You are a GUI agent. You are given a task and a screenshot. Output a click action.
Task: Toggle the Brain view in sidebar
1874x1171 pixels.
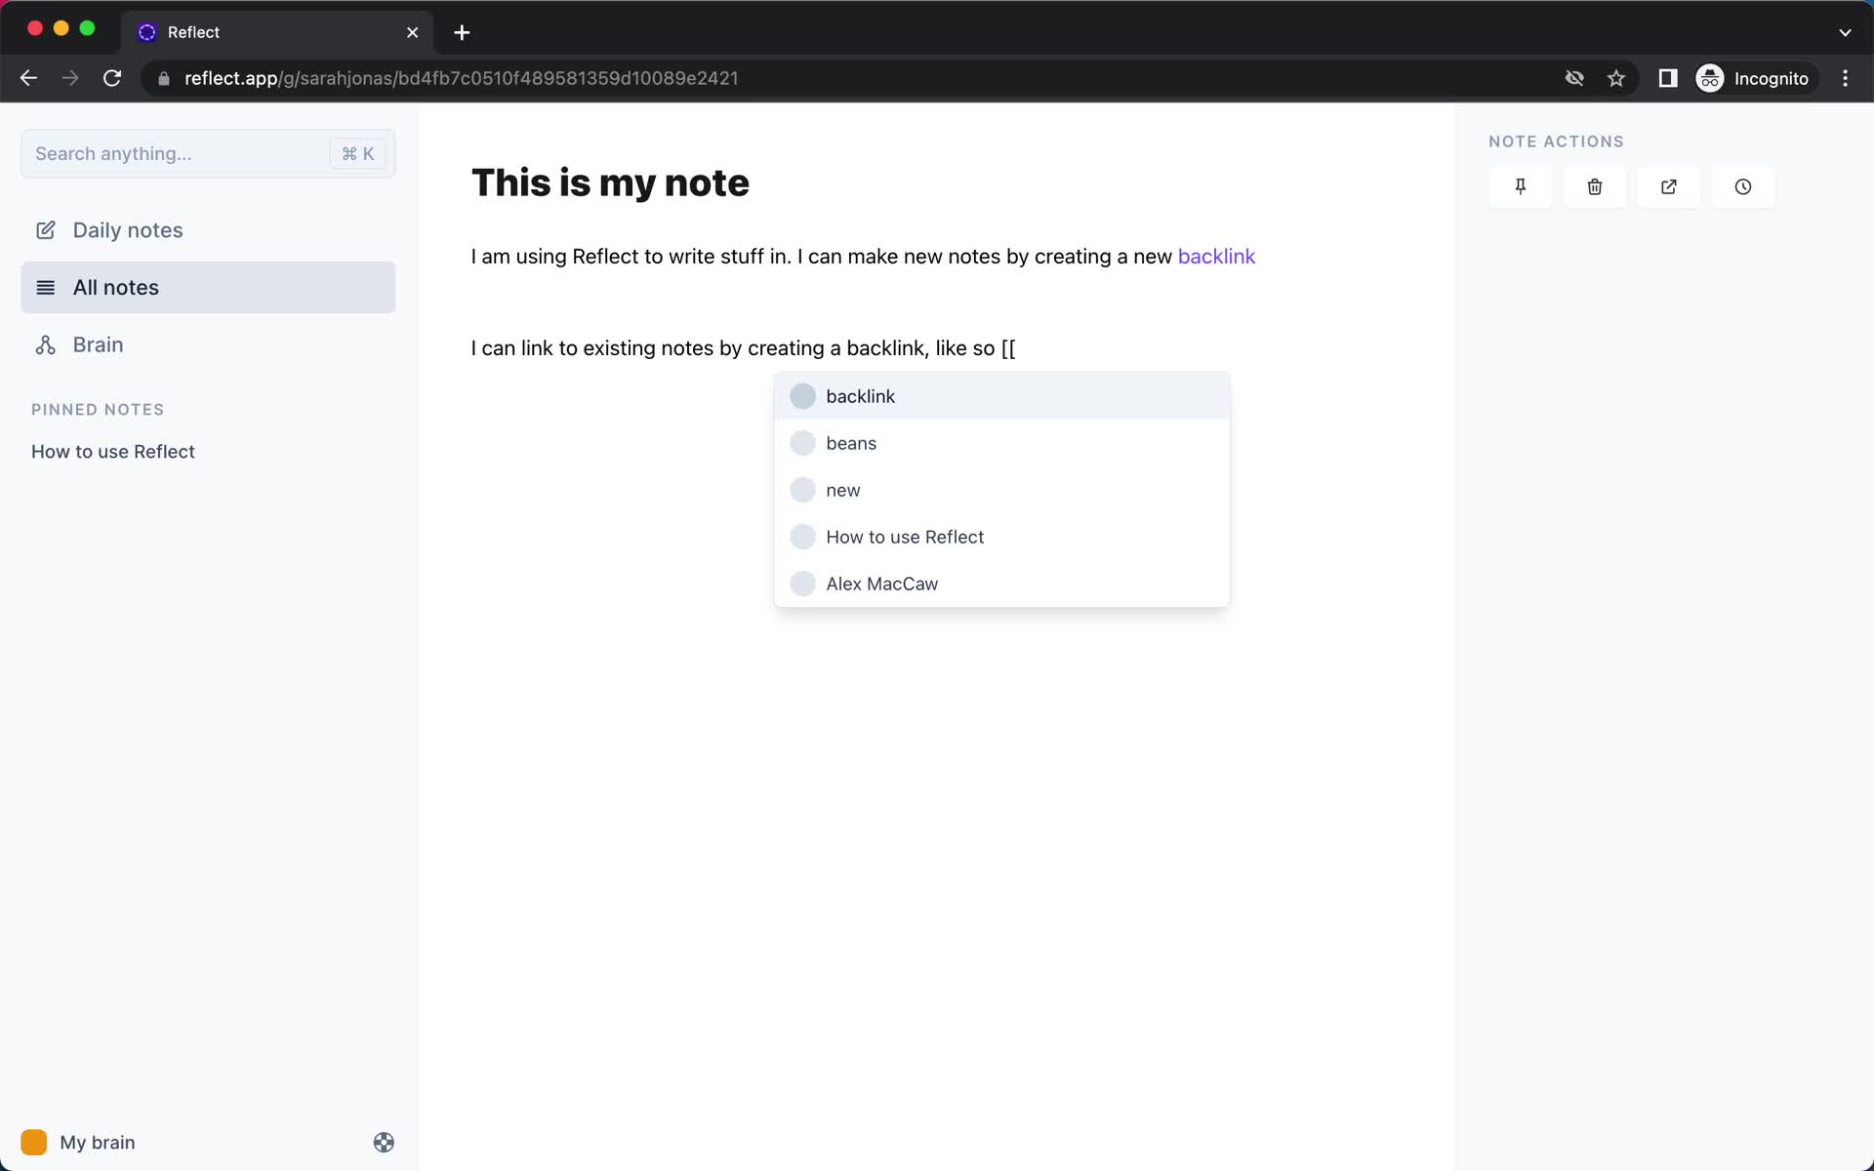click(98, 344)
